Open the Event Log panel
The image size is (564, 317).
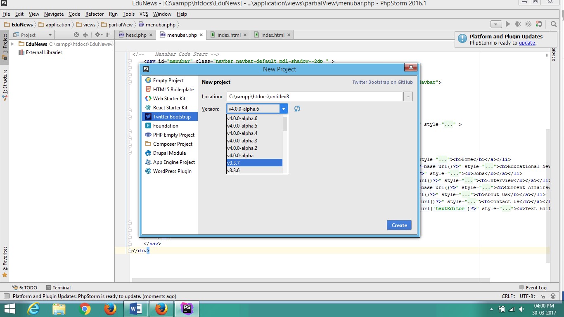(533, 288)
